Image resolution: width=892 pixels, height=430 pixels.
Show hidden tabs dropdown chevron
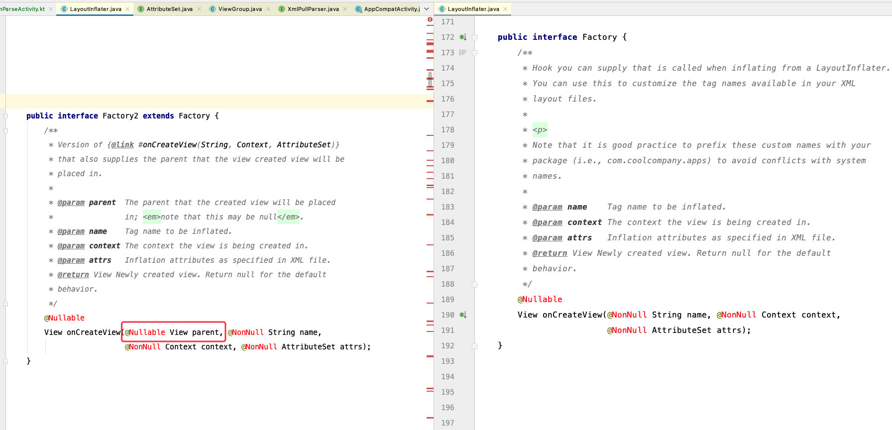(427, 9)
